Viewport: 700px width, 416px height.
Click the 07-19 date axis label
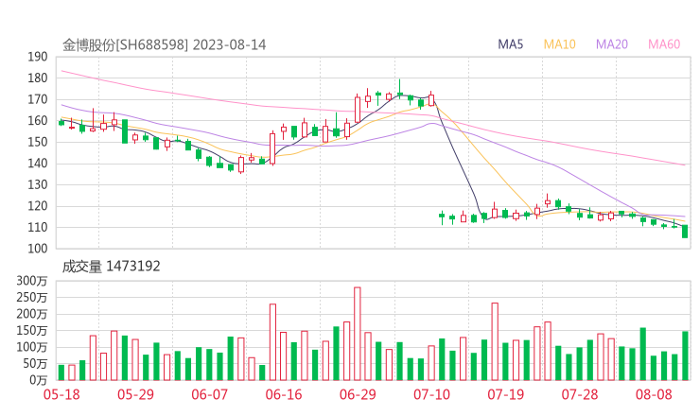tap(506, 394)
